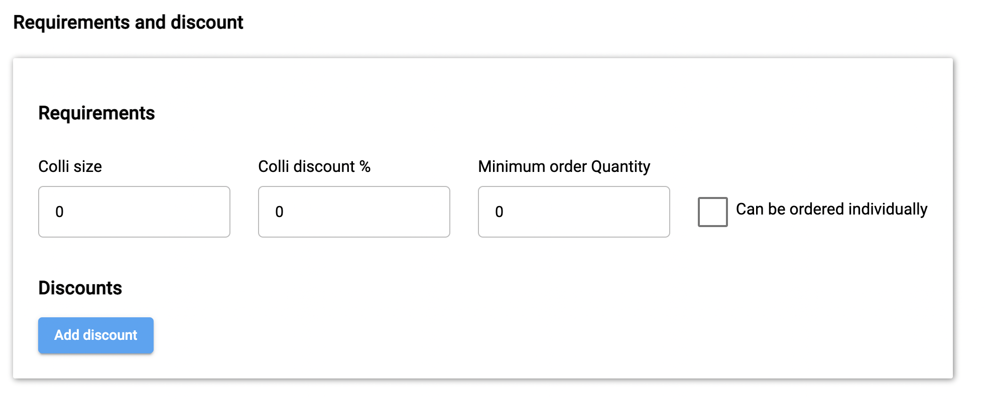Screen dimensions: 986x399
Task: Click the 'Requirements and discount' page title
Action: coord(128,23)
